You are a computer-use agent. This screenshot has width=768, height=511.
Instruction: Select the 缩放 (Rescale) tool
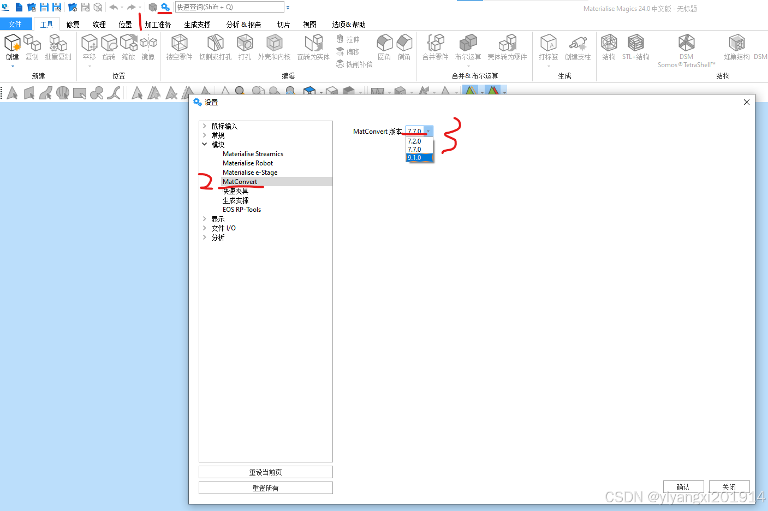point(129,43)
